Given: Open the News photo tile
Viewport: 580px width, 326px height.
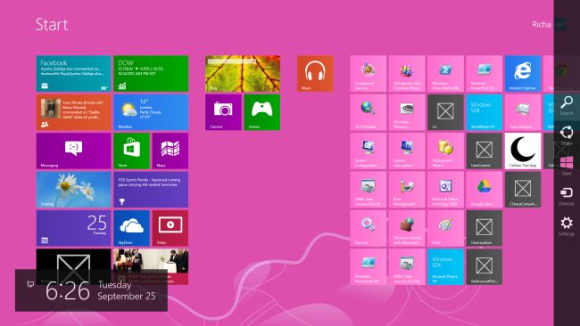Looking at the screenshot, I should [151, 266].
